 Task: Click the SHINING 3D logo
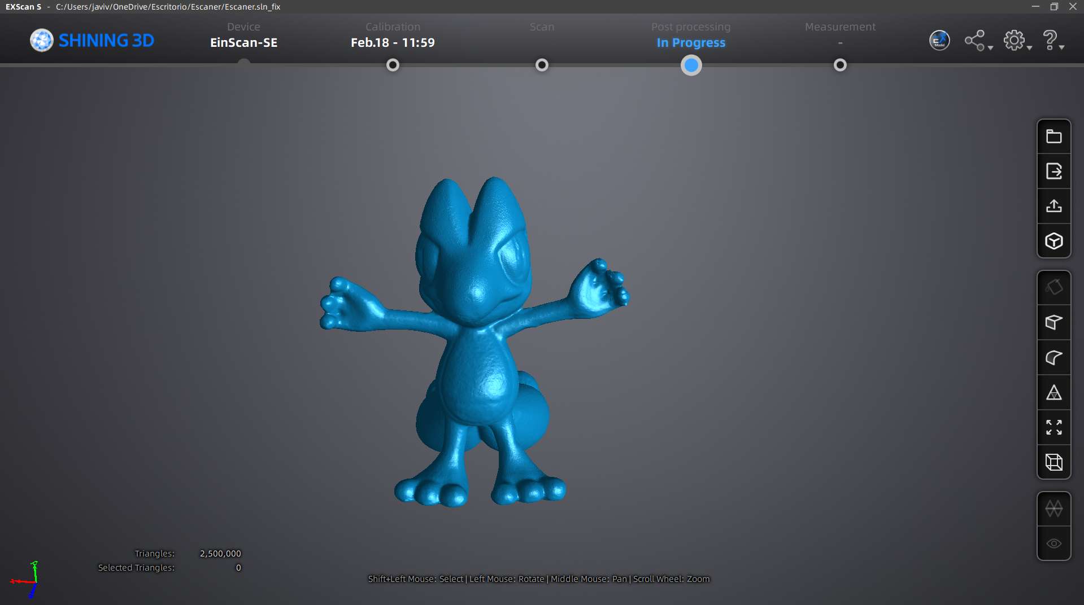(92, 41)
